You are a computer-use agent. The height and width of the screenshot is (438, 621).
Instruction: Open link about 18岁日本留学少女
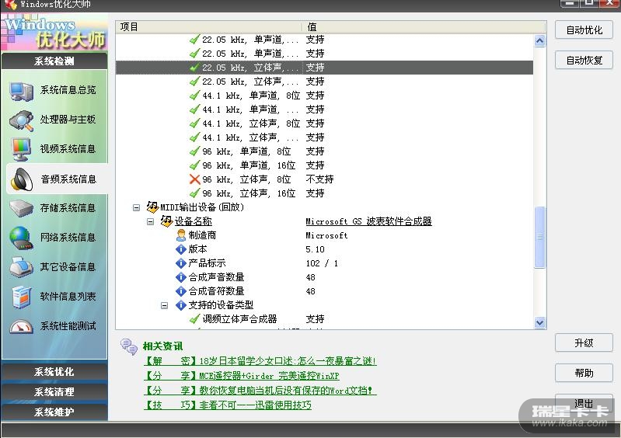tap(260, 361)
